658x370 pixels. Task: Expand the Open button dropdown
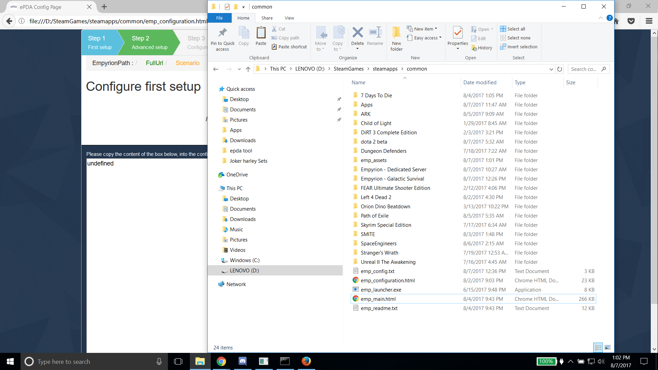coord(492,29)
